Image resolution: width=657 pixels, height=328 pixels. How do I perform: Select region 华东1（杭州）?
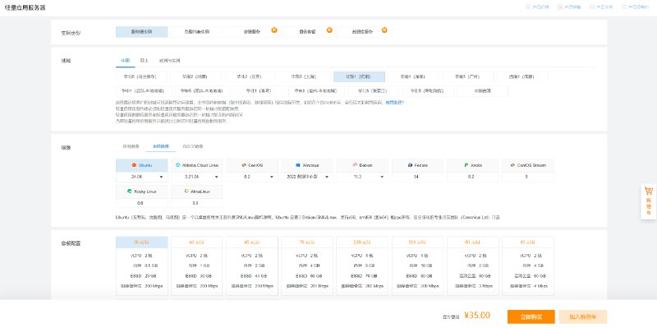pos(359,76)
